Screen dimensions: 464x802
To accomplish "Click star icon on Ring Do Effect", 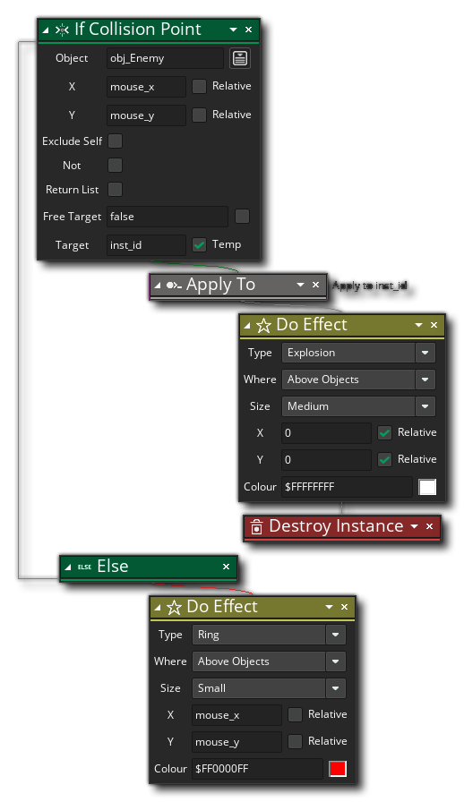I will tap(174, 607).
